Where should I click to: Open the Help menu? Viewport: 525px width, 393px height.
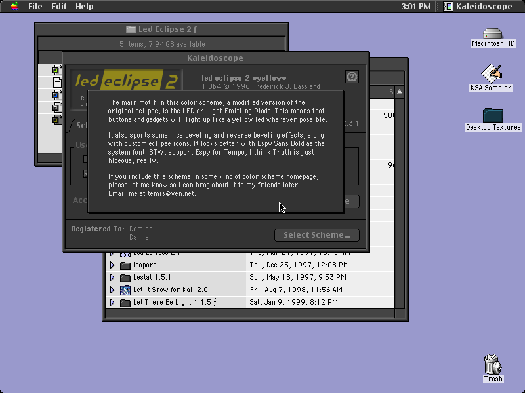85,7
